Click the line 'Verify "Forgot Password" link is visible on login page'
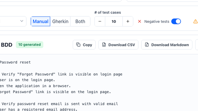 (x=62, y=74)
